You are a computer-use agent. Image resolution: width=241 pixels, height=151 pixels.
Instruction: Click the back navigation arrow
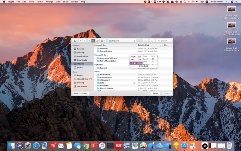(x=81, y=41)
